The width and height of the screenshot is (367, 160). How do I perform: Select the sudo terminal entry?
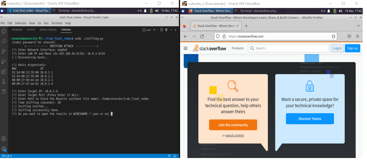[147, 30]
